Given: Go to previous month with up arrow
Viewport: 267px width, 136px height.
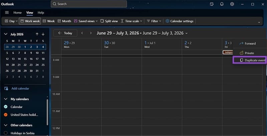Looking at the screenshot, I should [37, 34].
